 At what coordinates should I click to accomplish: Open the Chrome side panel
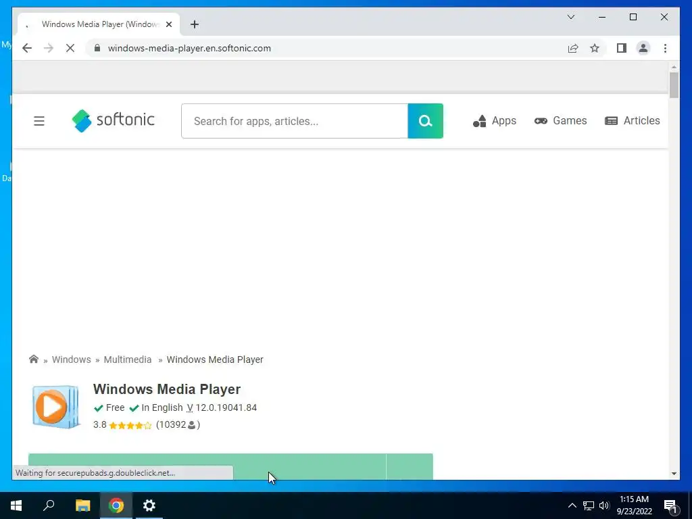[622, 48]
